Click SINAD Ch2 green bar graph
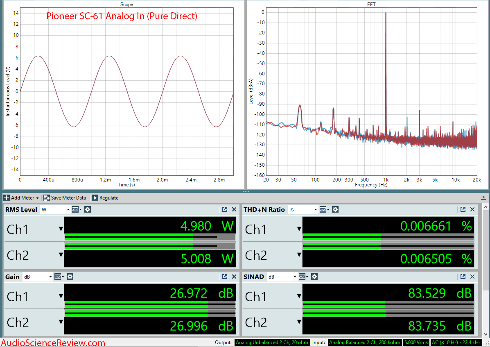The image size is (490, 347). (388, 313)
